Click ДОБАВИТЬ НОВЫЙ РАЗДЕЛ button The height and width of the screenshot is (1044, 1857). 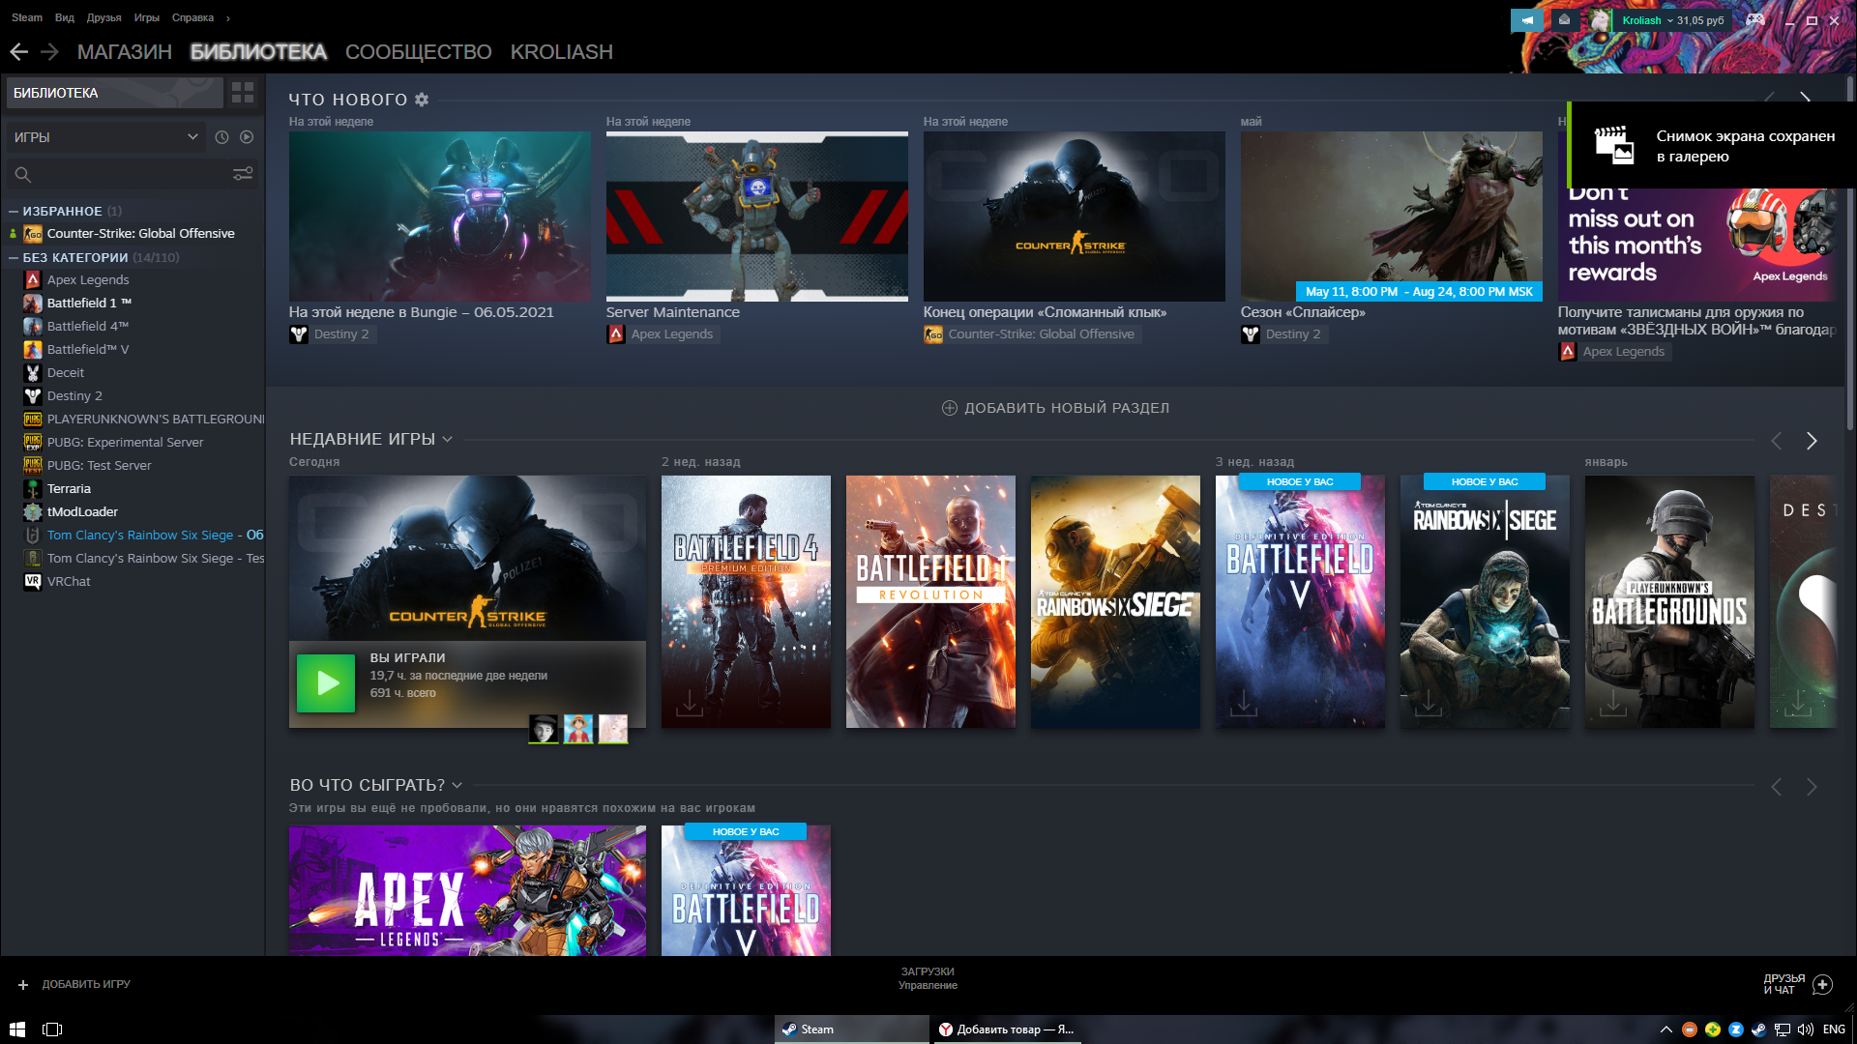(x=1055, y=408)
